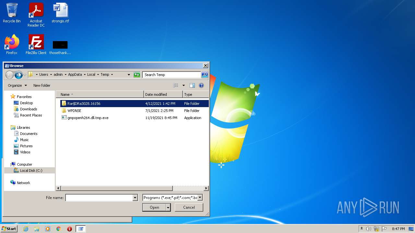This screenshot has height=233, width=415.
Task: Go to Desktop in Favorites
Action: [x=26, y=103]
